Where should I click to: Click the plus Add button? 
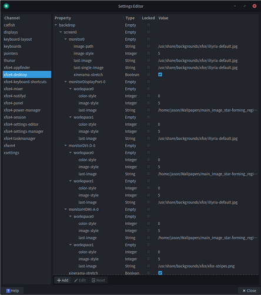62,280
